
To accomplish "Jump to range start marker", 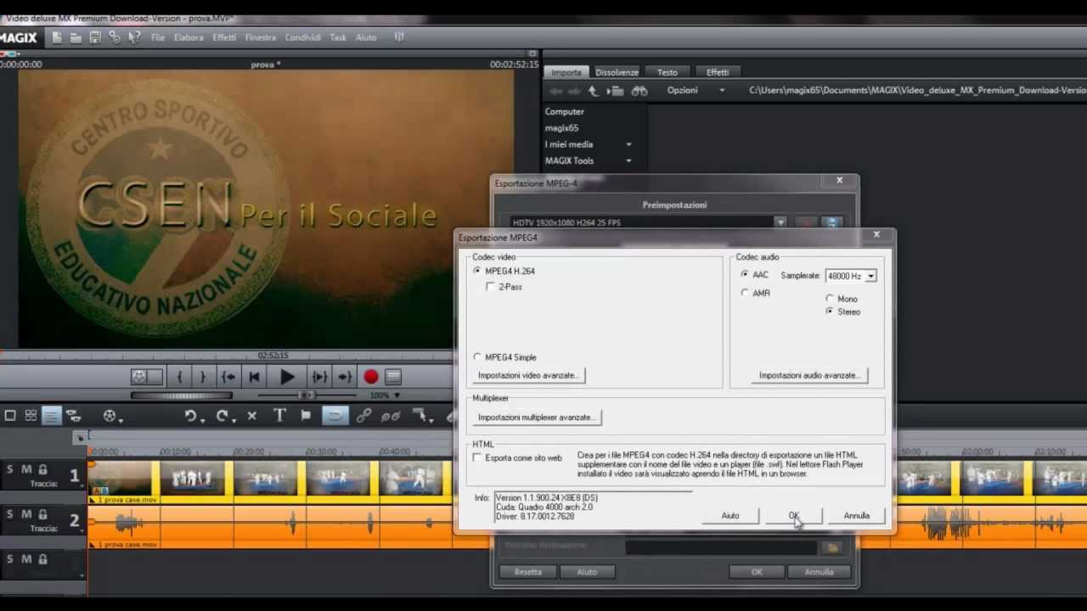I will (x=228, y=377).
